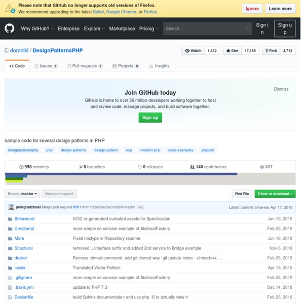Viewport: 304px width, 304px height.
Task: Click folder icon of Creational row
Action: click(x=10, y=229)
